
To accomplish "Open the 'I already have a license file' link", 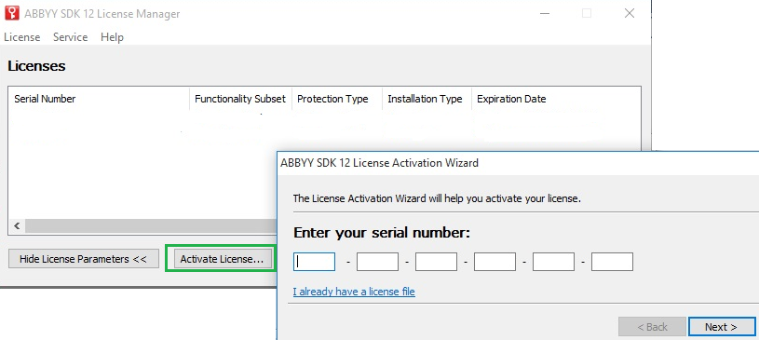I will (354, 292).
